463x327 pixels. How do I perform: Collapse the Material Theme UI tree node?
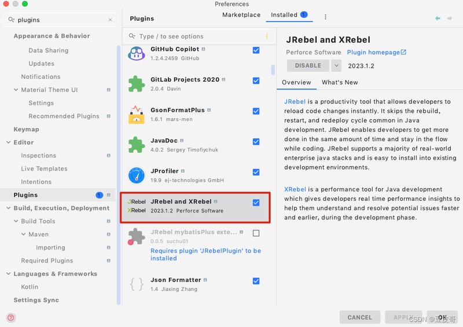[x=16, y=90]
